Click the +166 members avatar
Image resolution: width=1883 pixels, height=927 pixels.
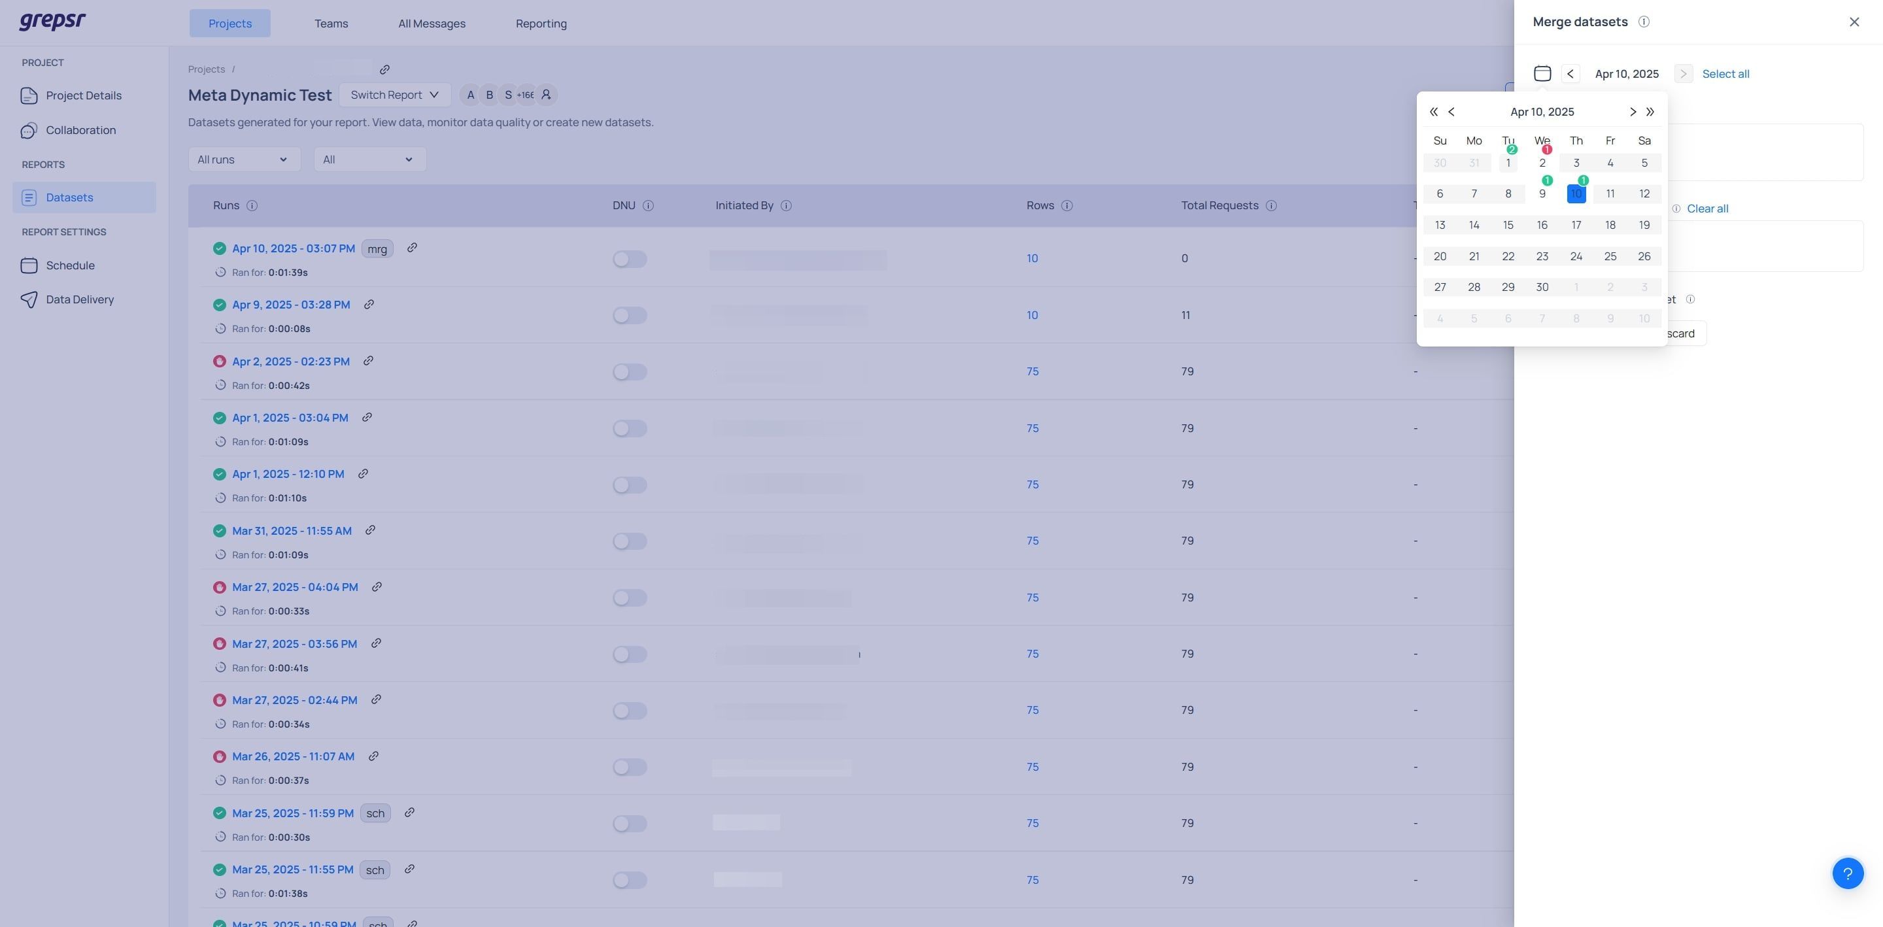coord(526,95)
